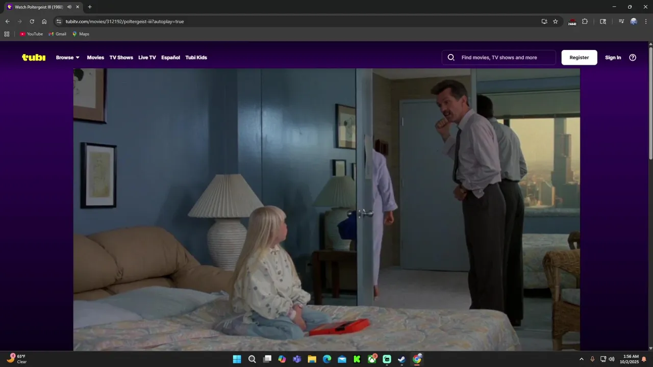Open File Explorer from taskbar
This screenshot has height=367, width=653.
[312, 359]
